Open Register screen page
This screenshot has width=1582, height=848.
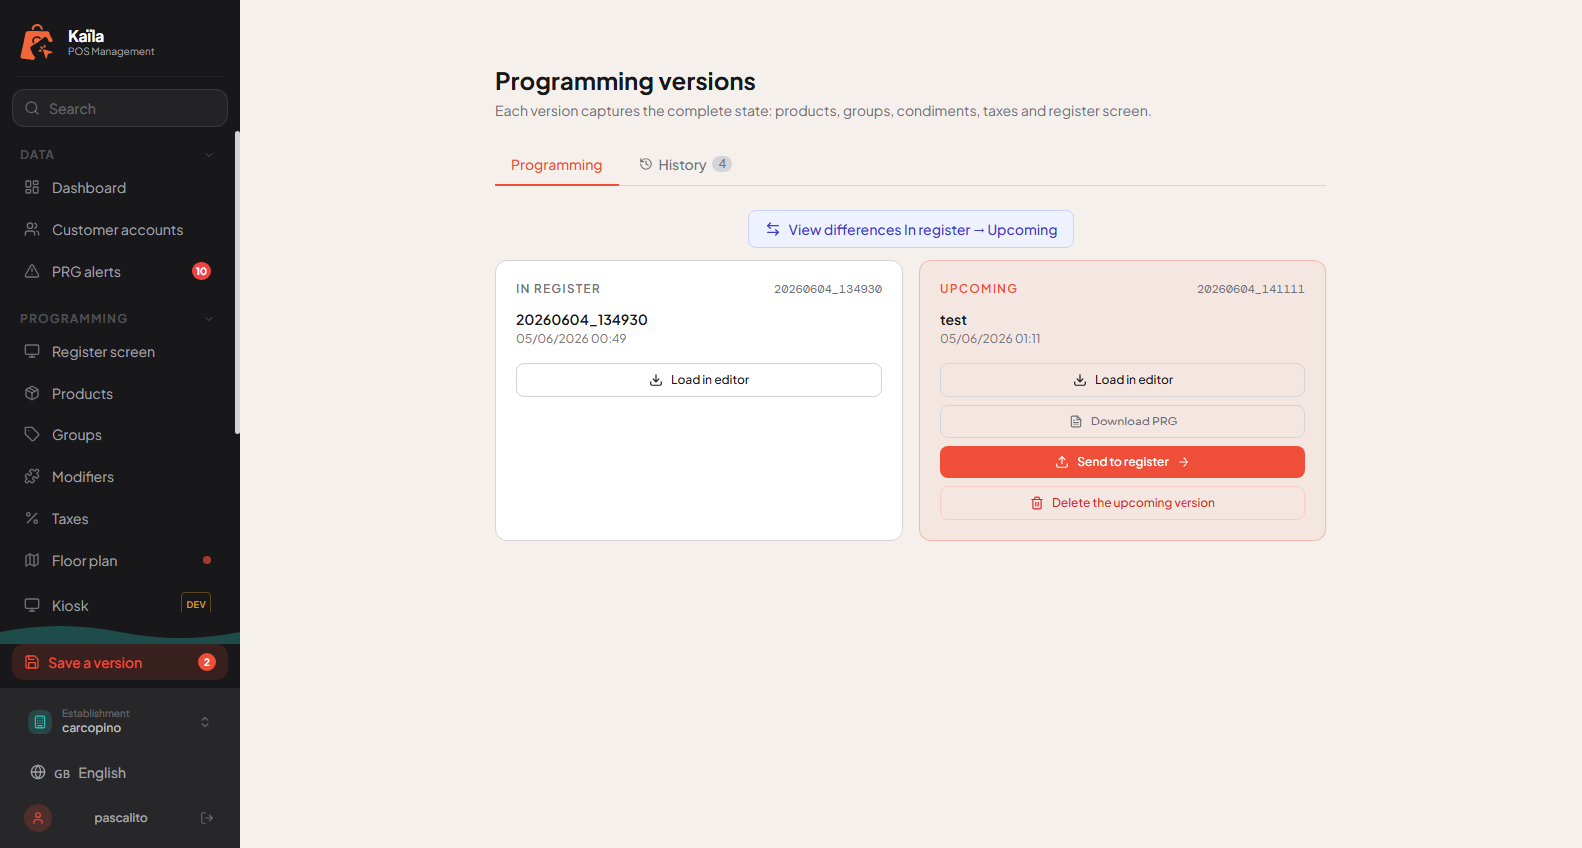point(120,352)
